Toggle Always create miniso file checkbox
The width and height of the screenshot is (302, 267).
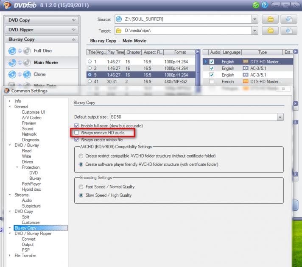point(77,139)
